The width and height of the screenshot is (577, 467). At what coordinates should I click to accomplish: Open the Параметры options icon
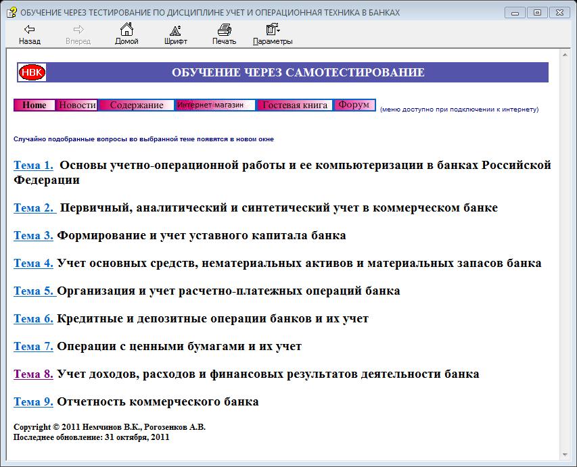(273, 30)
